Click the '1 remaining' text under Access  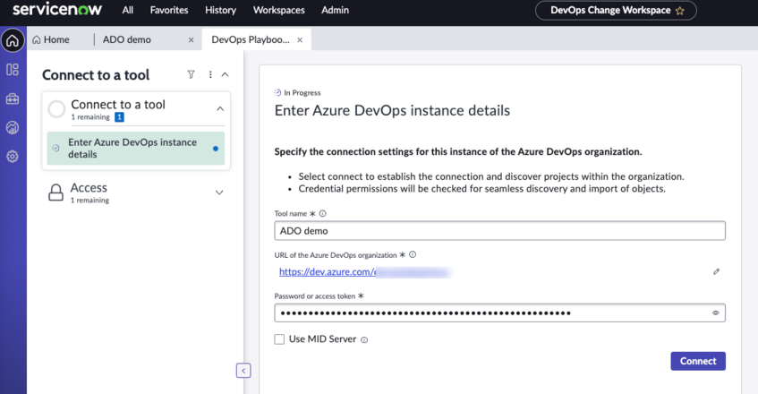(x=89, y=201)
